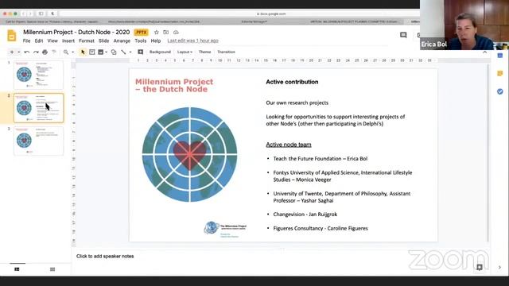Image resolution: width=509 pixels, height=286 pixels.
Task: Click the presentation title to rename
Action: point(76,32)
